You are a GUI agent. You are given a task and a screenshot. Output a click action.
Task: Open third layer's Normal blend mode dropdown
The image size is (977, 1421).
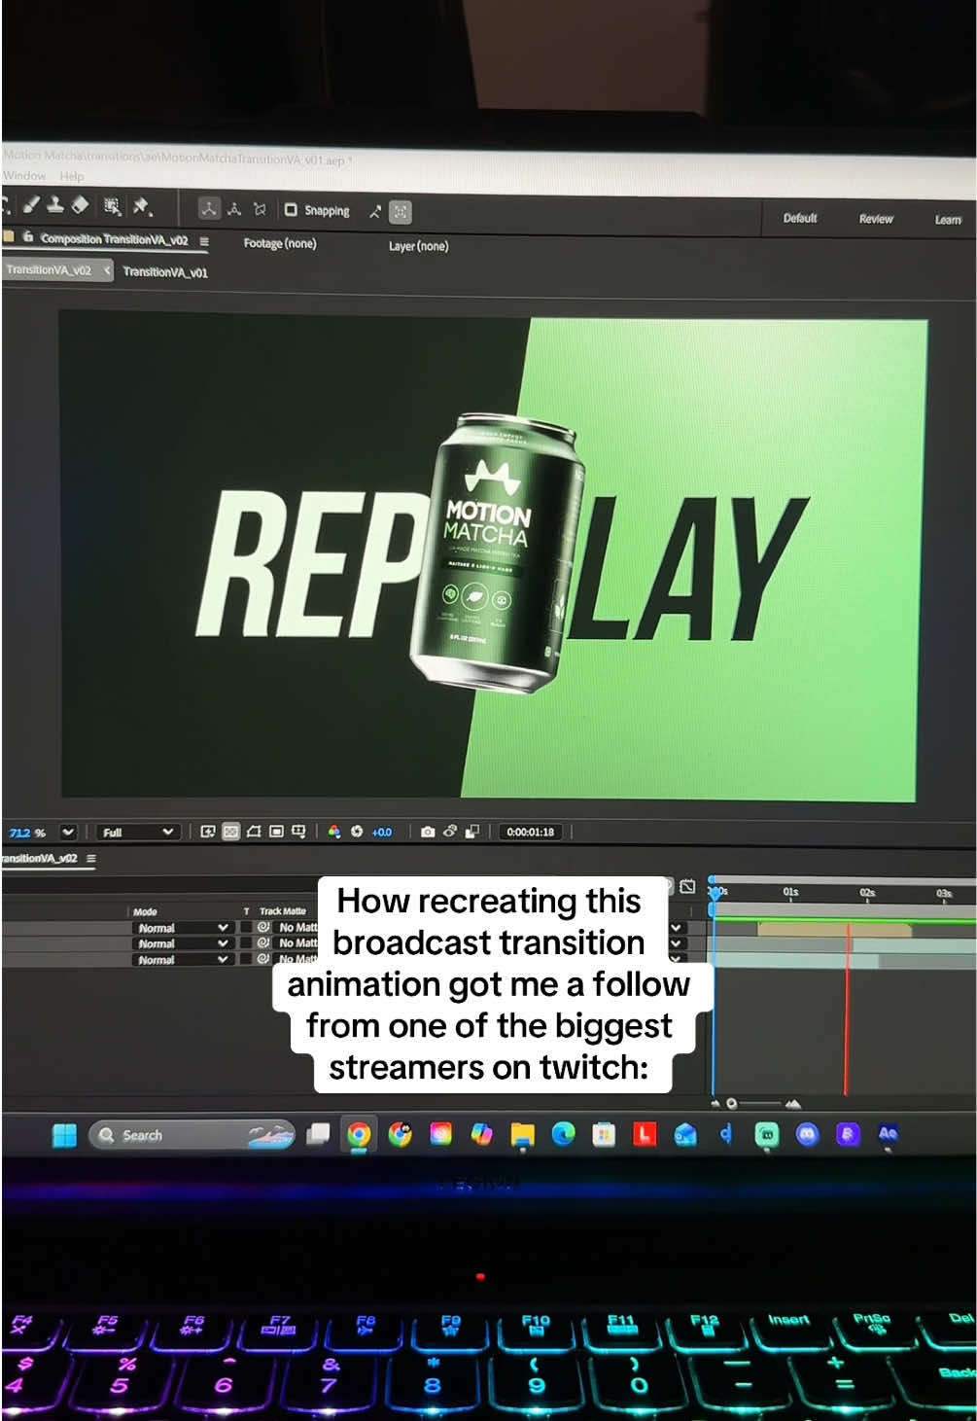click(x=183, y=959)
